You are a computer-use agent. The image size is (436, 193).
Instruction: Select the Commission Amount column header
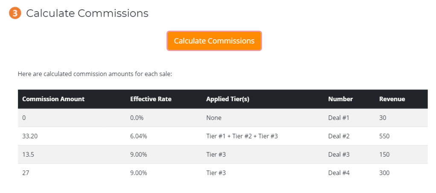pos(53,99)
